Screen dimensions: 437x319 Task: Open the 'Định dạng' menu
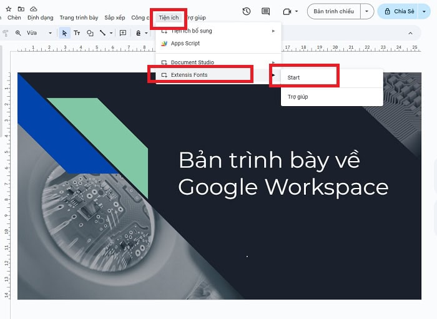[41, 17]
